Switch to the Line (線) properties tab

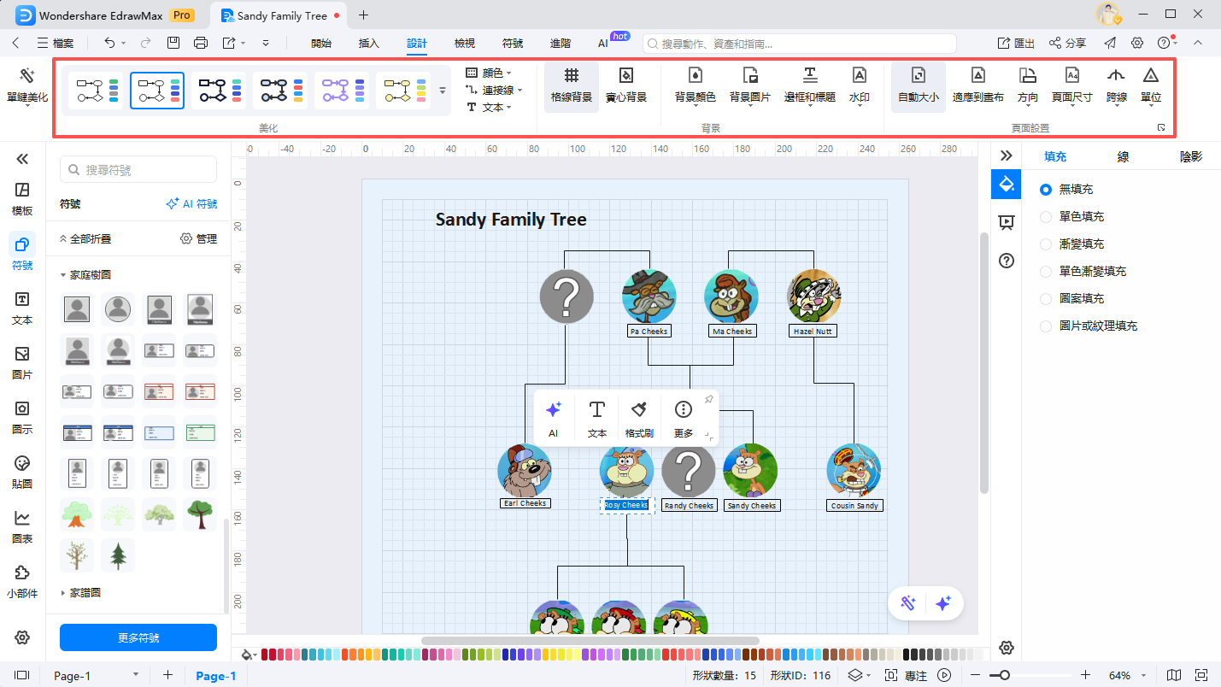click(x=1124, y=156)
